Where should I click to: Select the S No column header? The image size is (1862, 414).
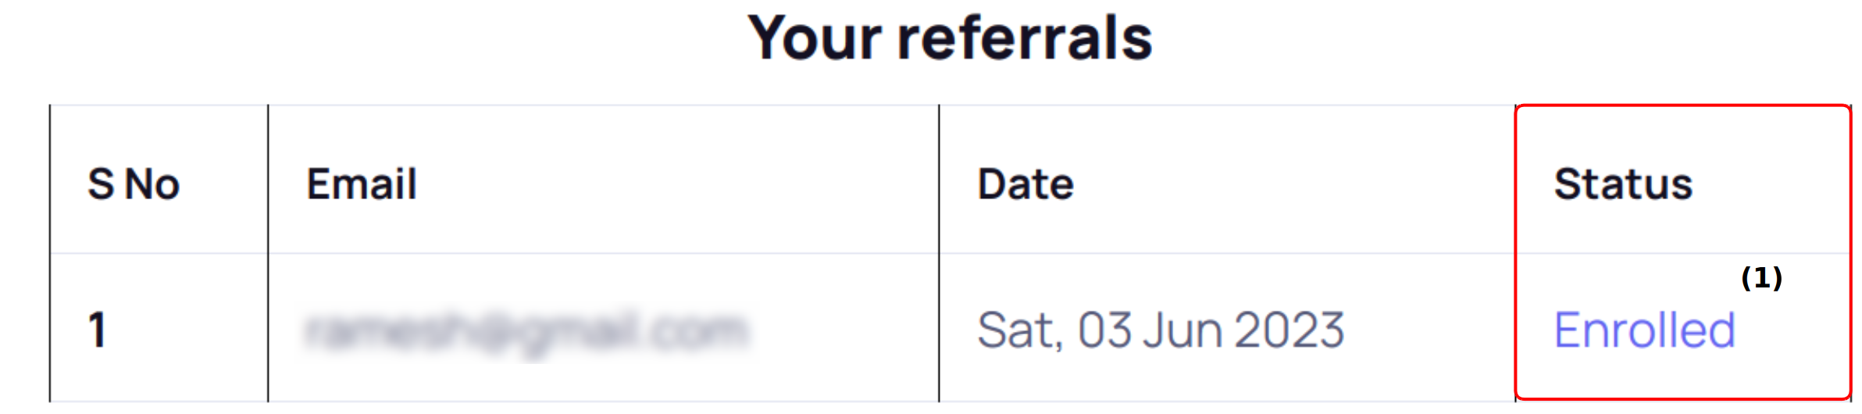[134, 184]
